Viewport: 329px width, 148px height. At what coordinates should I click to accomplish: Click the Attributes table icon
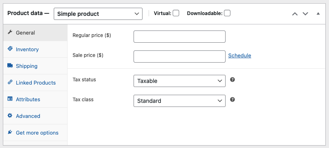coord(10,99)
